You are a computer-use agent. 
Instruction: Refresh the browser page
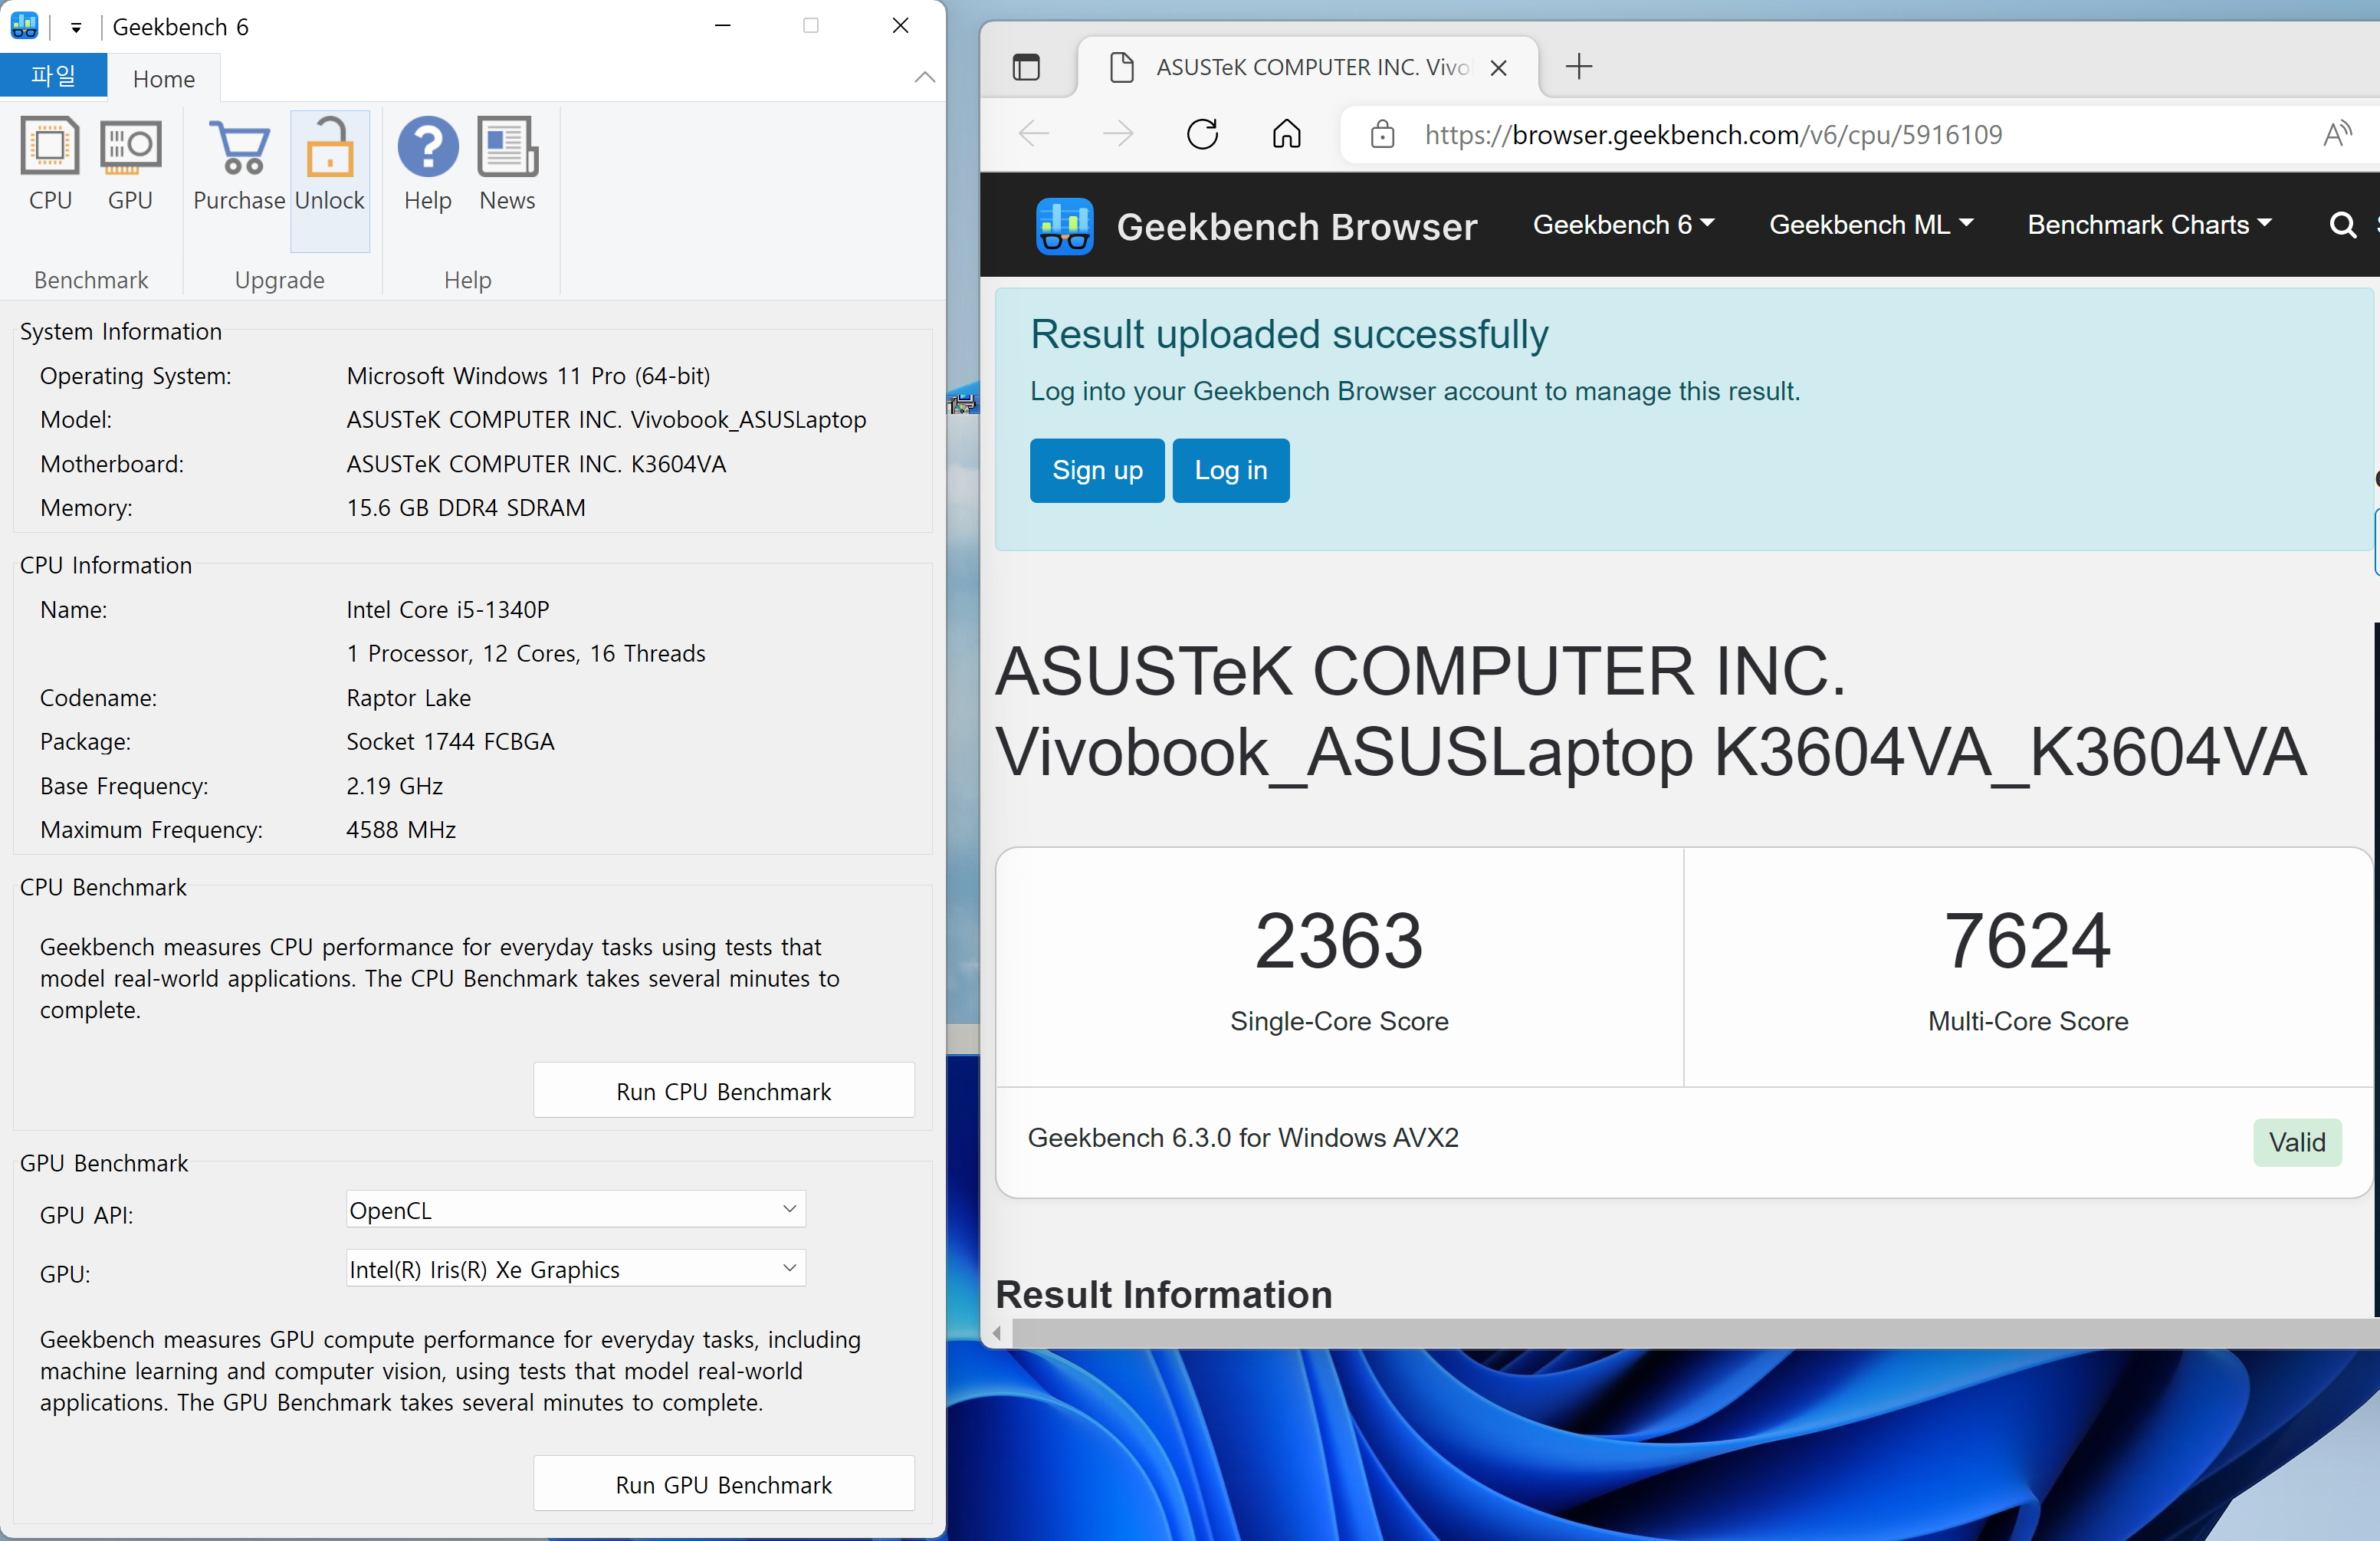click(1202, 134)
